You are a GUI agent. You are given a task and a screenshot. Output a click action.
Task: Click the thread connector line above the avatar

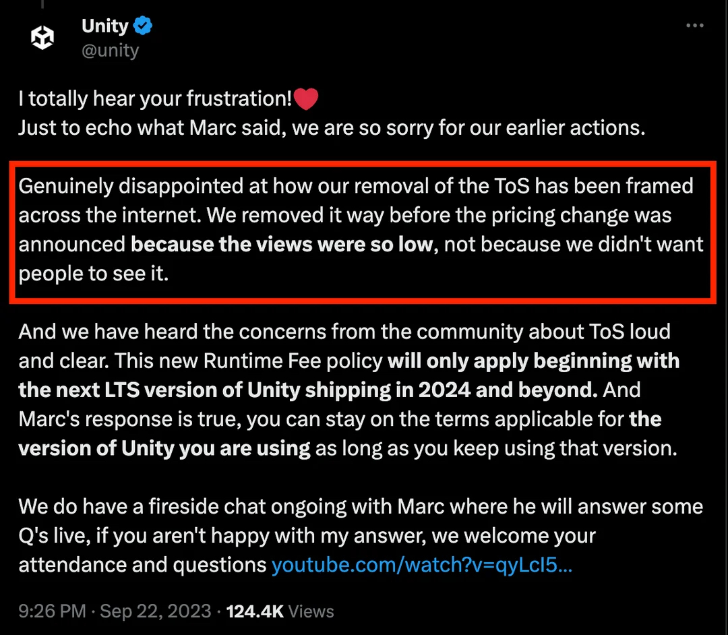(x=42, y=5)
